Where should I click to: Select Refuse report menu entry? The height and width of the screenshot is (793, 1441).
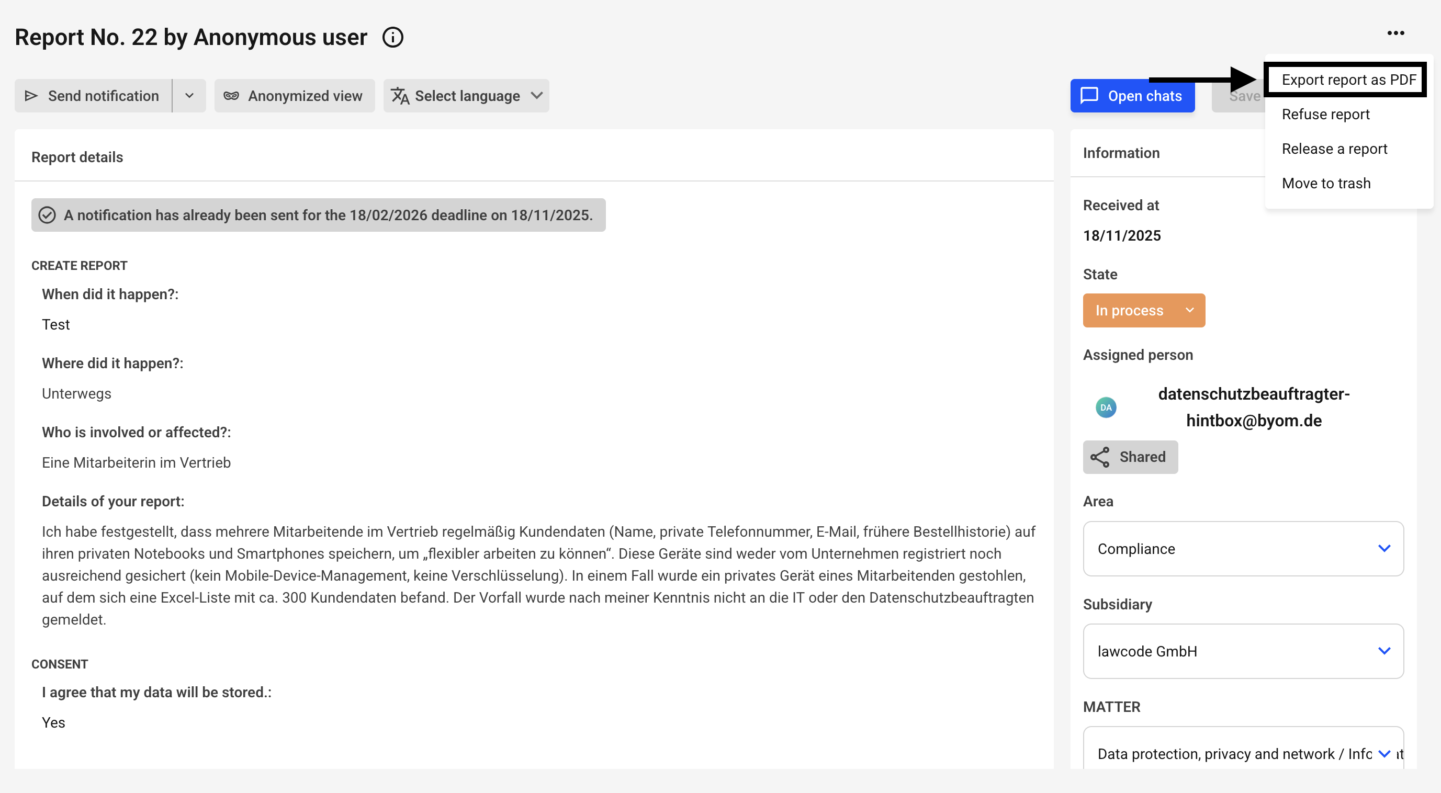click(1325, 114)
